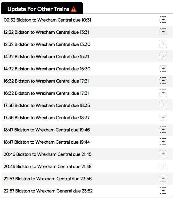Click plus icon for train due 19:44
Screen dimensions: 173x198
tap(163, 142)
